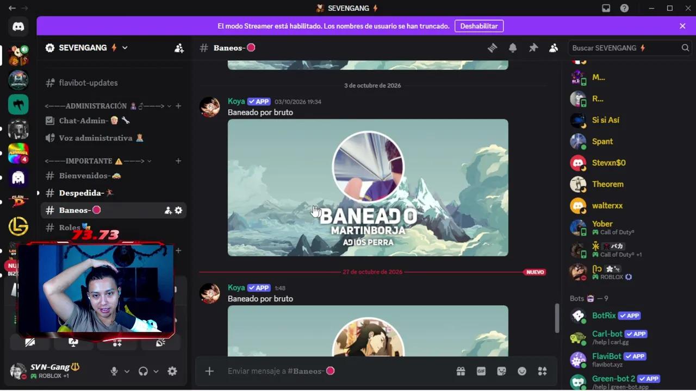This screenshot has width=696, height=391.
Task: Mute microphone in user panel
Action: click(114, 371)
